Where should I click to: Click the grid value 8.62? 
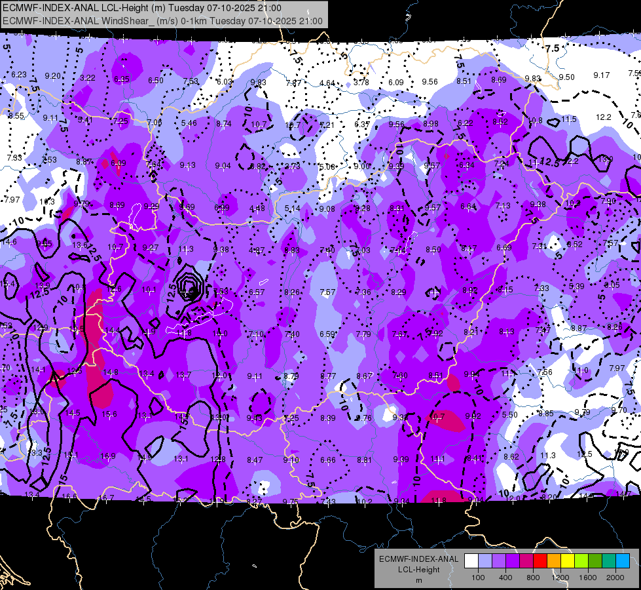click(511, 456)
